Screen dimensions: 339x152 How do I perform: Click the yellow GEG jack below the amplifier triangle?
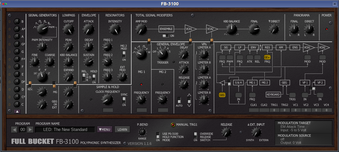click(x=222, y=95)
